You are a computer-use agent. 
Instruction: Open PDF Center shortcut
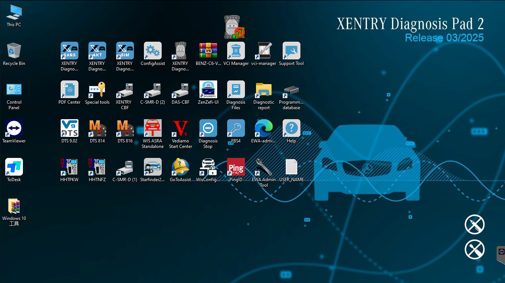69,90
